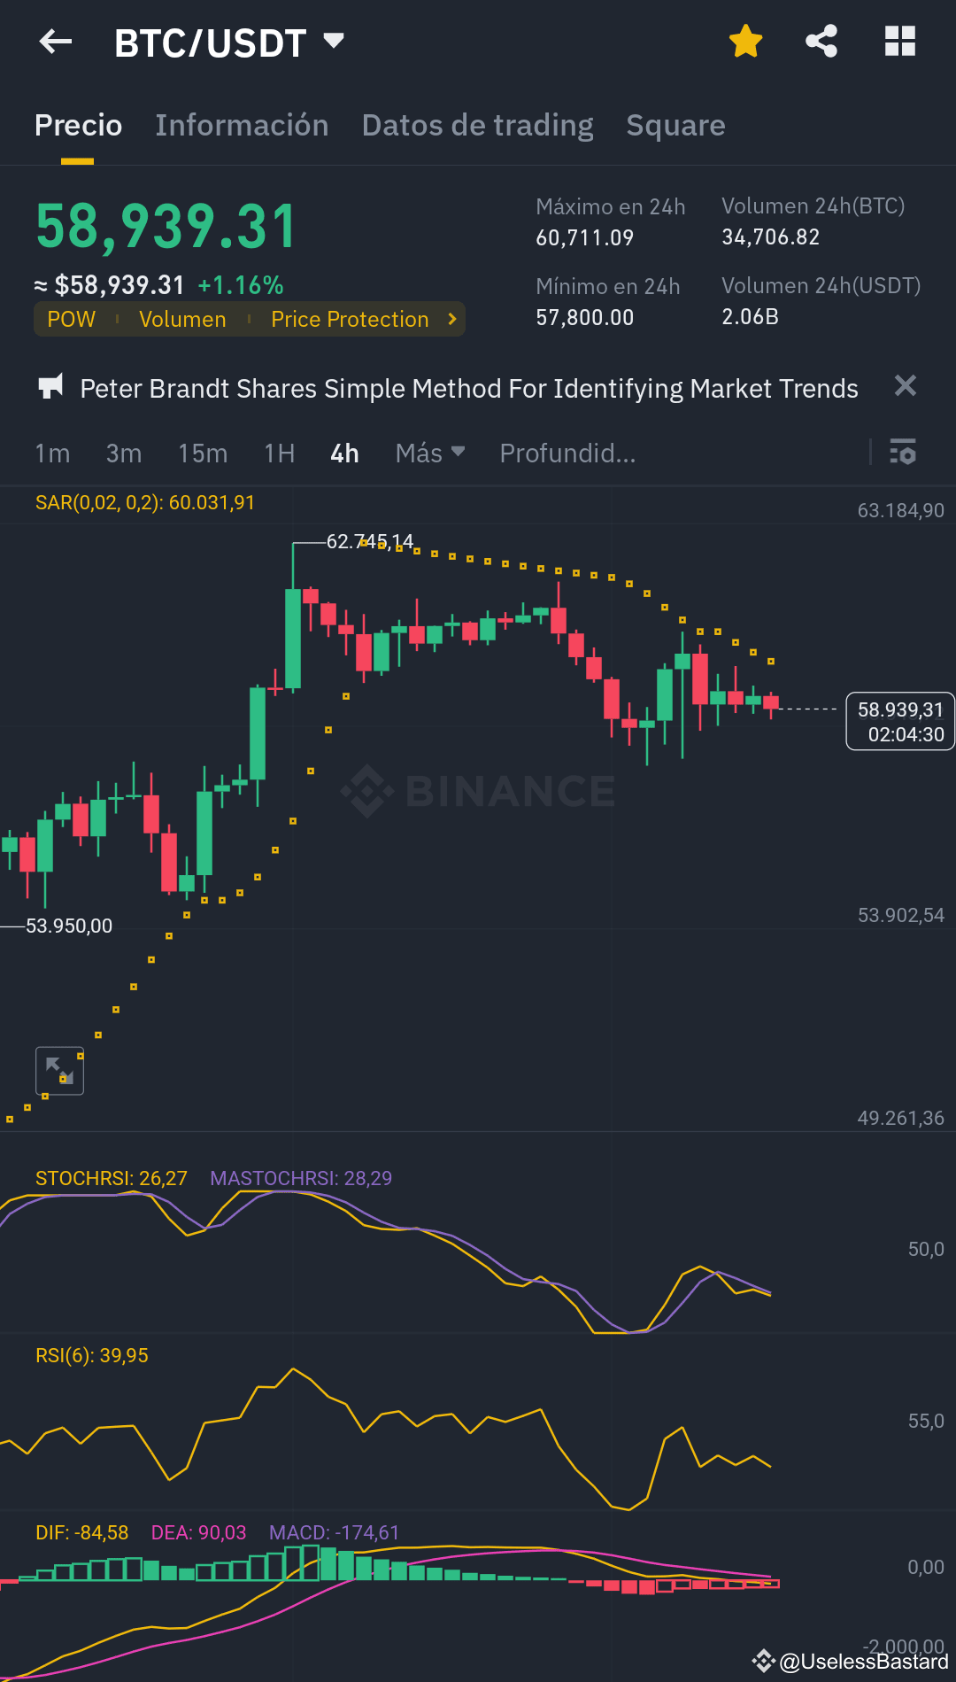Tap the MASTOCHRSI indicator label
This screenshot has height=1682, width=956.
coord(301,1178)
